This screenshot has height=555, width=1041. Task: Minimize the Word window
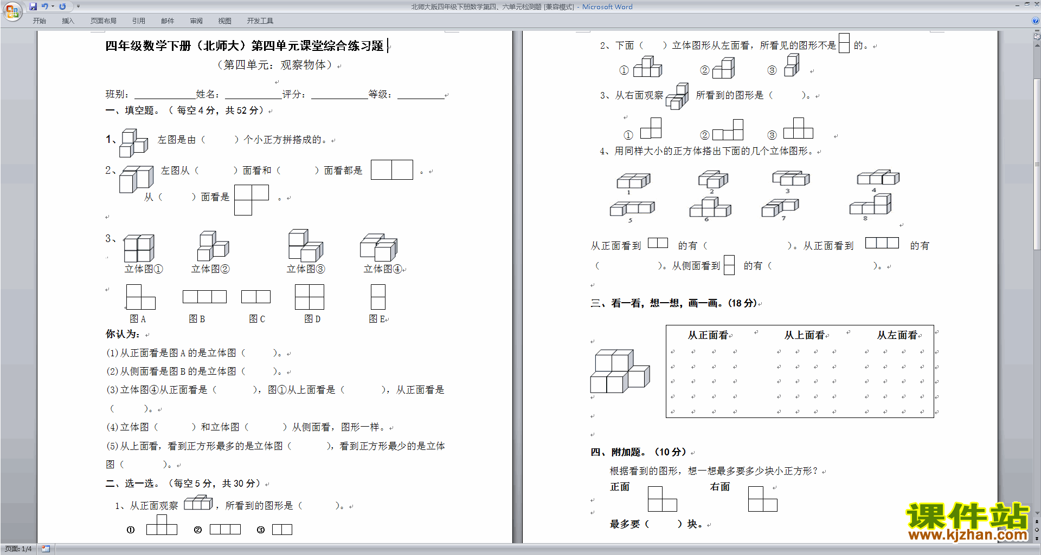tap(1017, 5)
